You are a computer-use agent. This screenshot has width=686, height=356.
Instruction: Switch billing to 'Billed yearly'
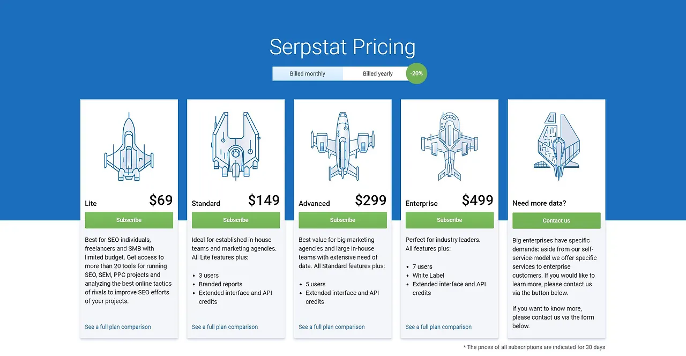click(378, 73)
